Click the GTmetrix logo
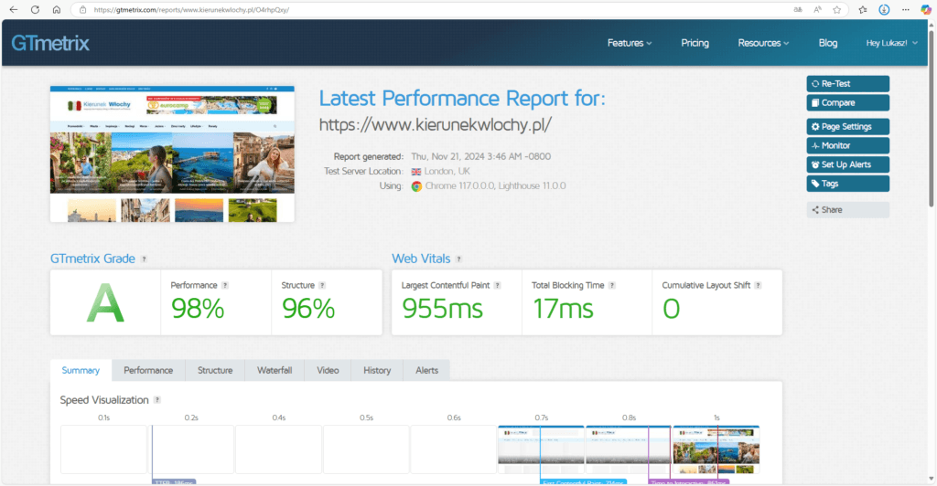The width and height of the screenshot is (937, 486). [50, 43]
